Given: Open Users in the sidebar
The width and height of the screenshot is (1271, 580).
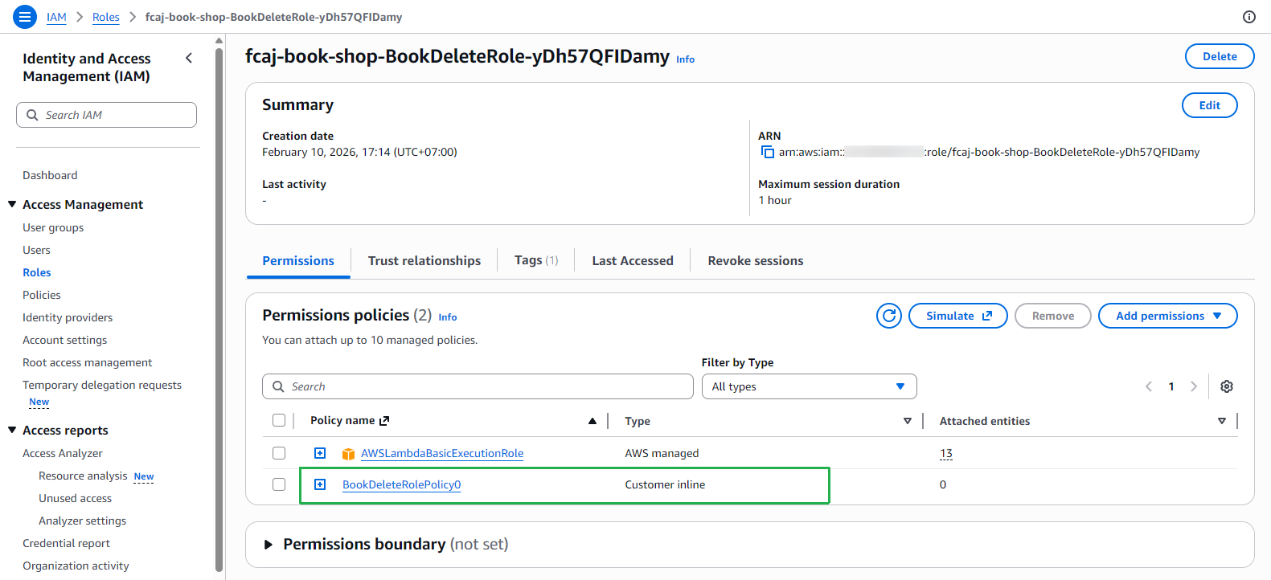Looking at the screenshot, I should click(36, 250).
